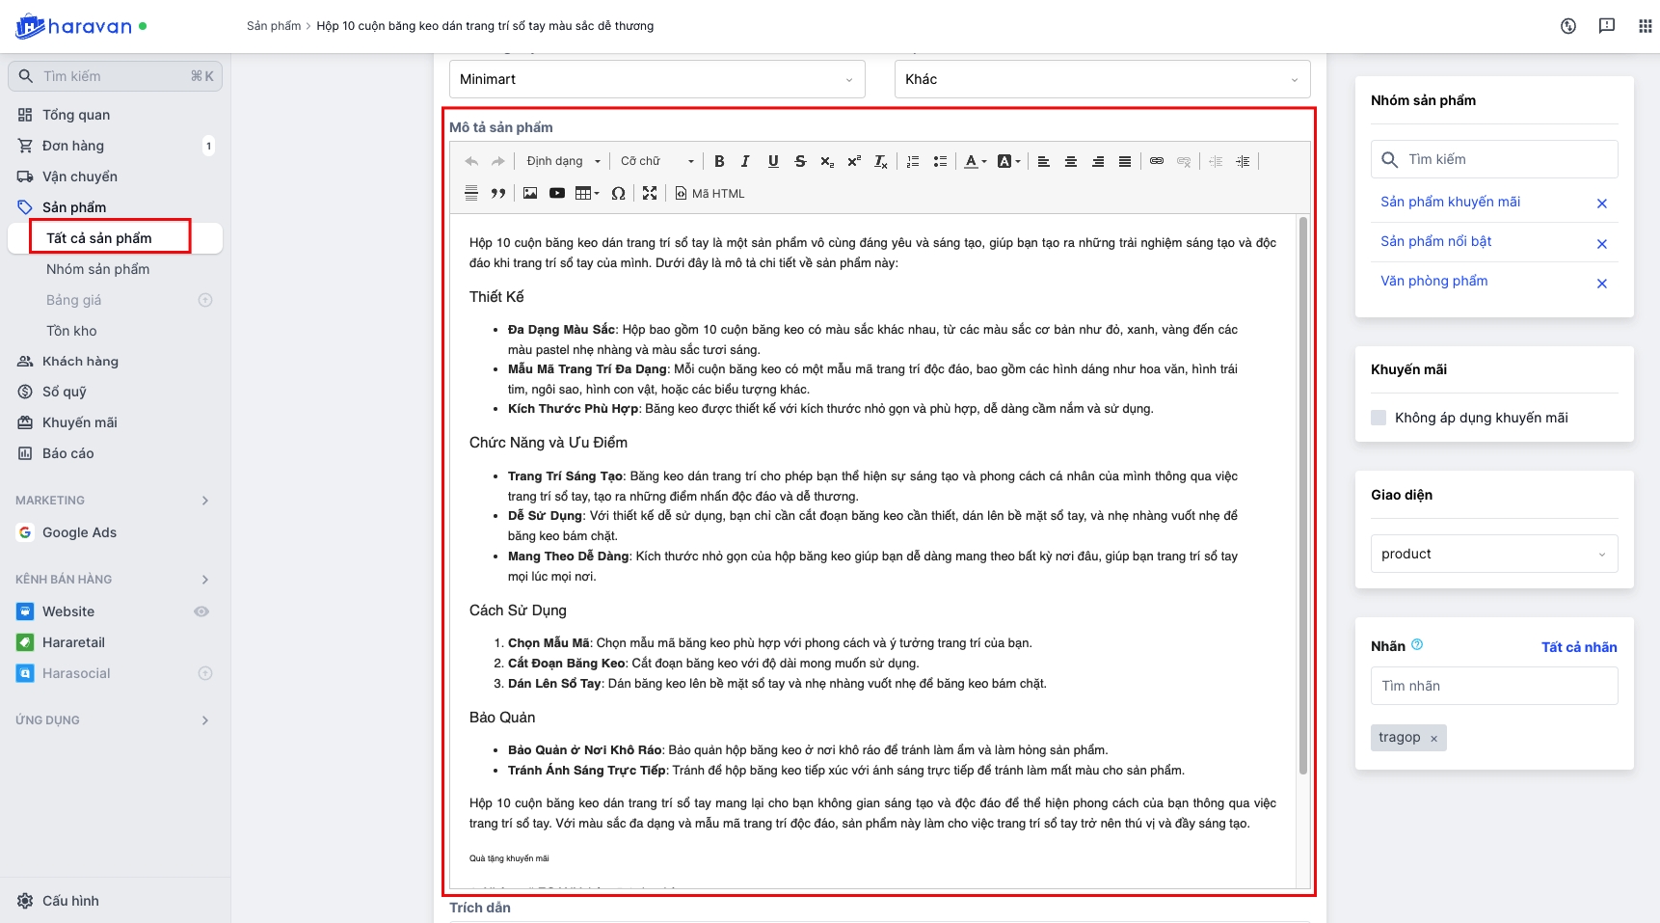This screenshot has width=1660, height=923.
Task: Insert an image into the description
Action: [530, 194]
